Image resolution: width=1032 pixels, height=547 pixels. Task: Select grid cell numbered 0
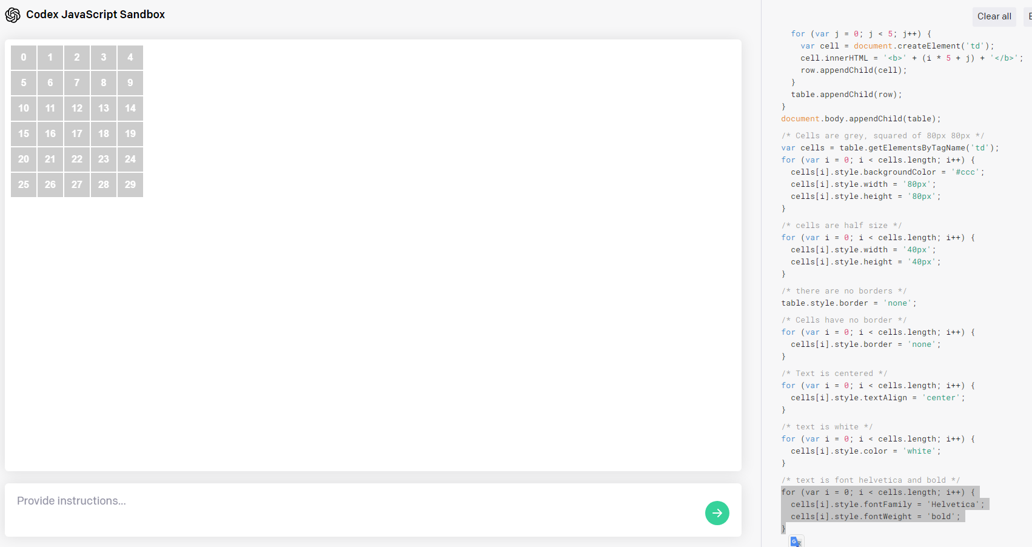pos(24,58)
